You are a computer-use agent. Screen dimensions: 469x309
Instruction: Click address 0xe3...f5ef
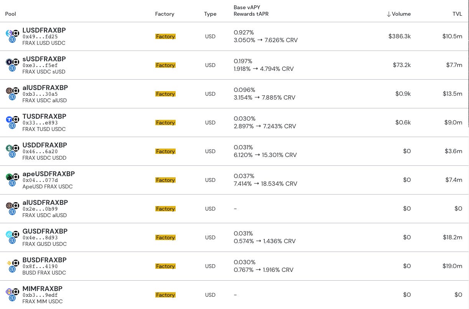[x=40, y=65]
